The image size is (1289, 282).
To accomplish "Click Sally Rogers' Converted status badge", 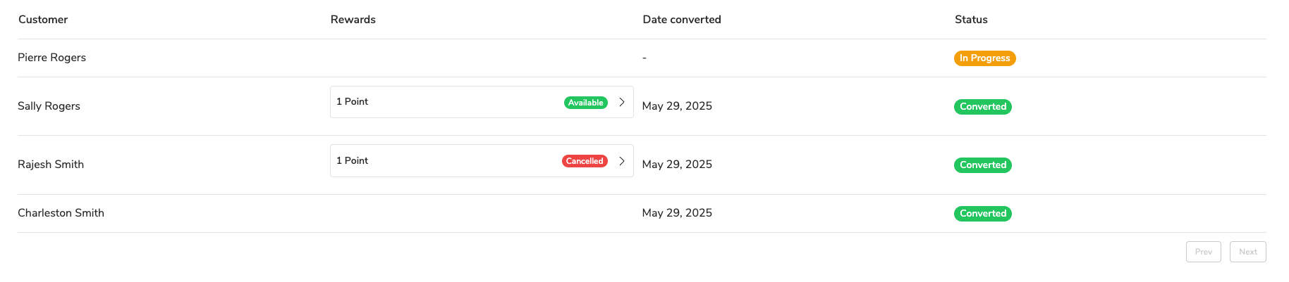I will coord(982,107).
